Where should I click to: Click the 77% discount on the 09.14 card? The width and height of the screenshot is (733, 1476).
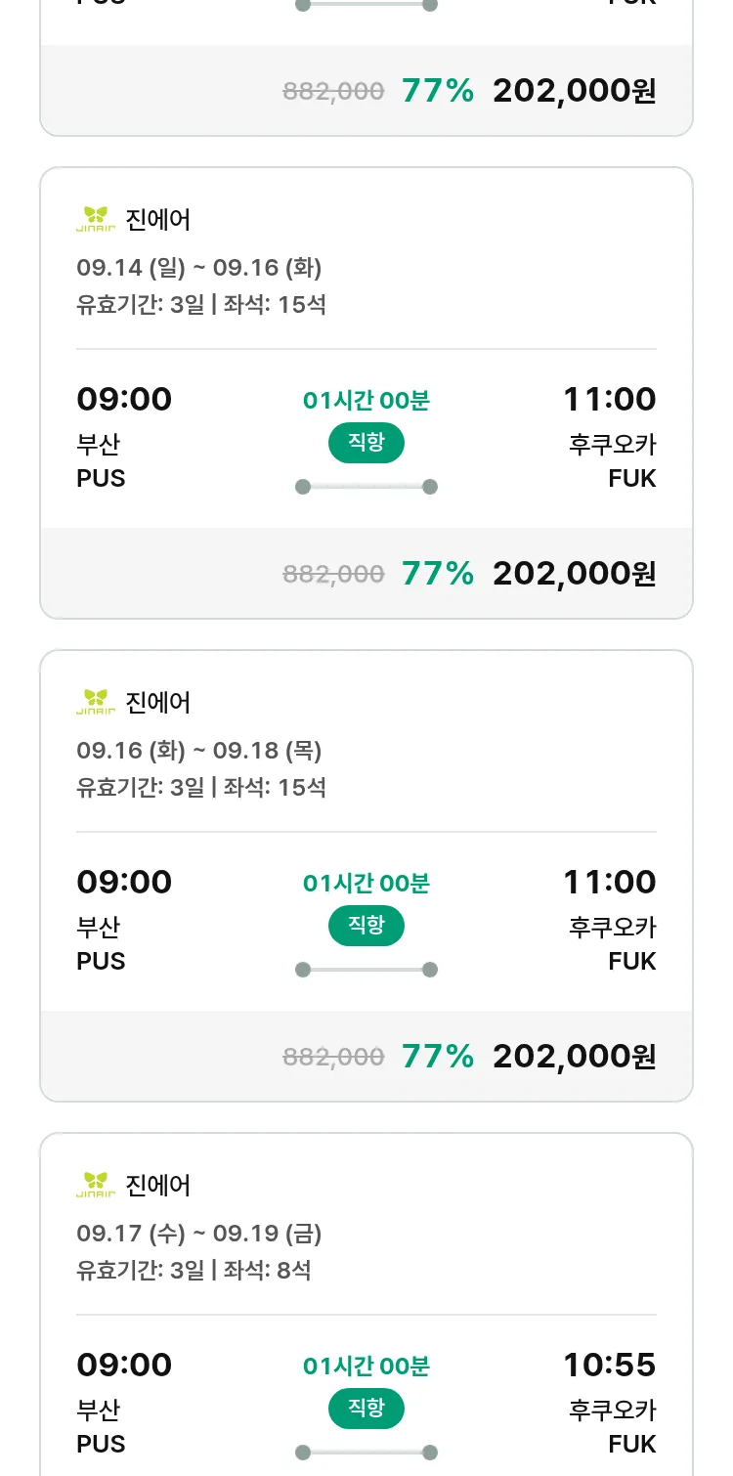tap(438, 574)
